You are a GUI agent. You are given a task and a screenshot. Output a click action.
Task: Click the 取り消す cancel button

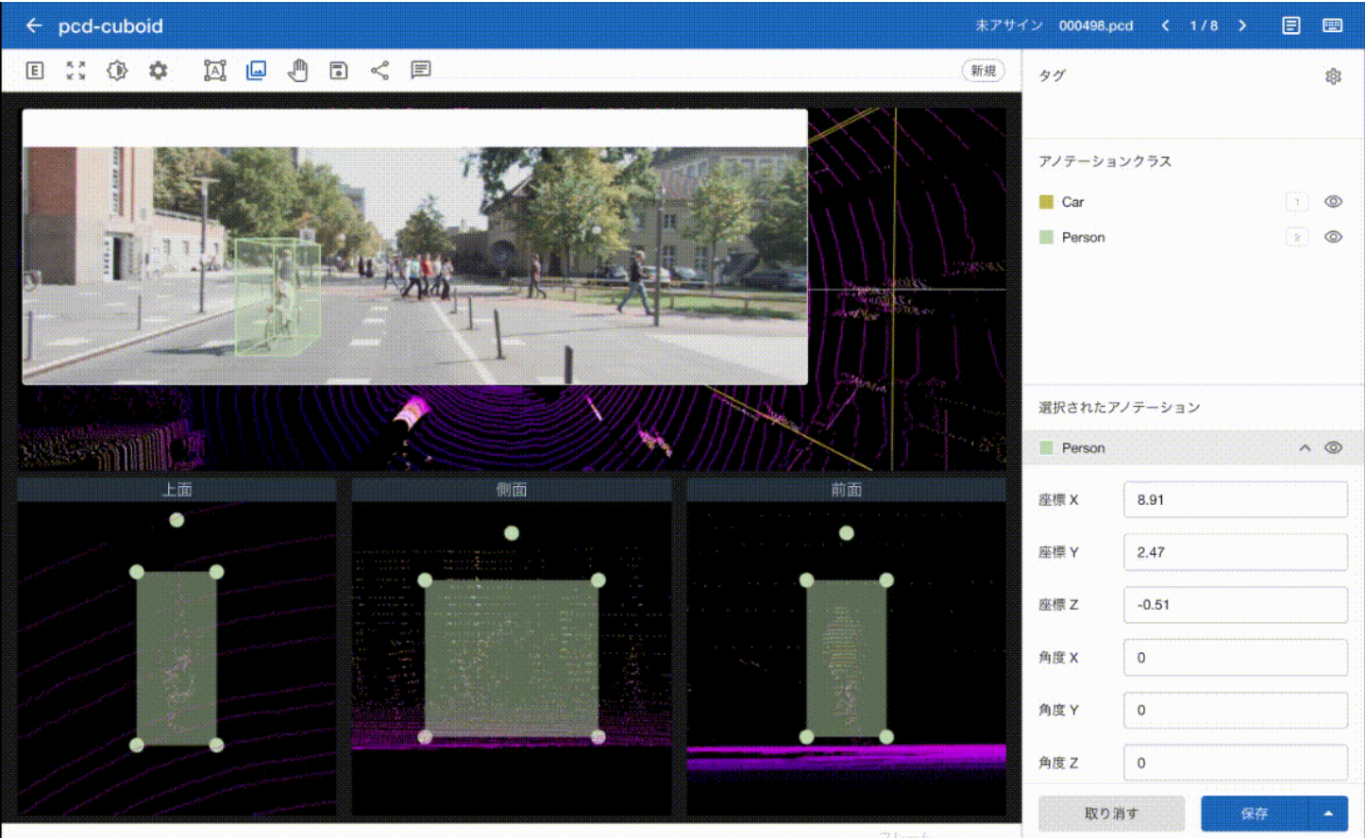1111,813
